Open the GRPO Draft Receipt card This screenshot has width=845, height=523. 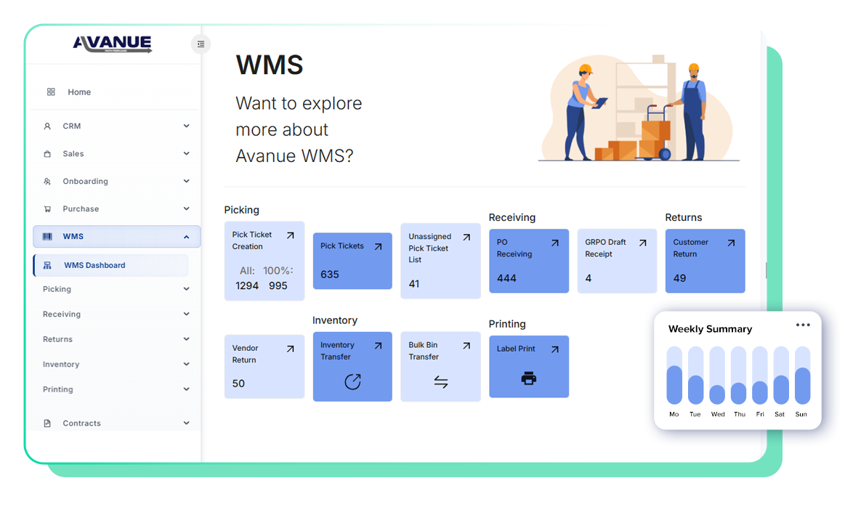[x=617, y=261]
